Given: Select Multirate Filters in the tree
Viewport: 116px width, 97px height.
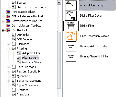Looking at the screenshot, I should point(32,62).
